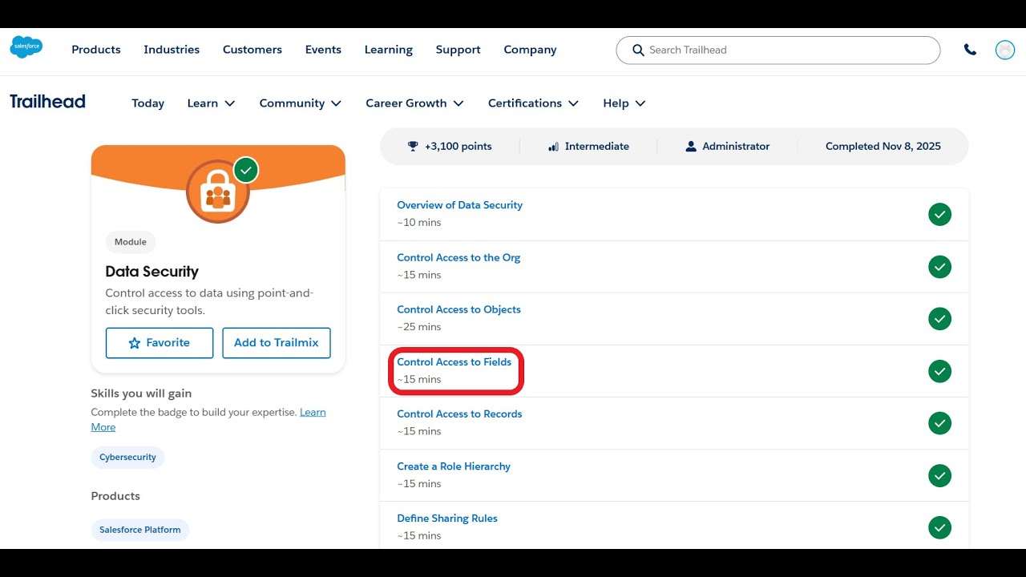1026x577 pixels.
Task: Expand the Career Growth dropdown
Action: tap(414, 103)
